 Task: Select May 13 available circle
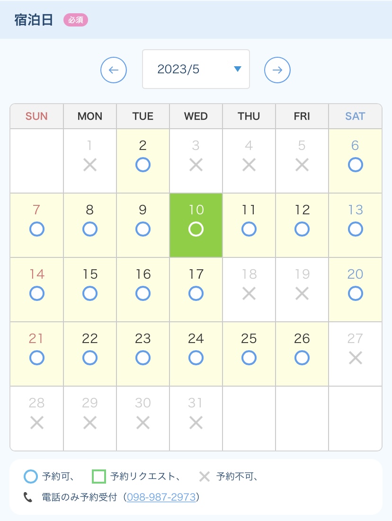click(356, 229)
